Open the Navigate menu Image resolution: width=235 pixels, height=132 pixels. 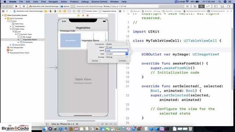click(53, 1)
